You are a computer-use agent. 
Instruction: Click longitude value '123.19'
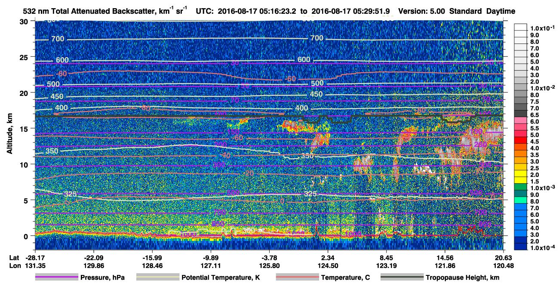coord(387,265)
